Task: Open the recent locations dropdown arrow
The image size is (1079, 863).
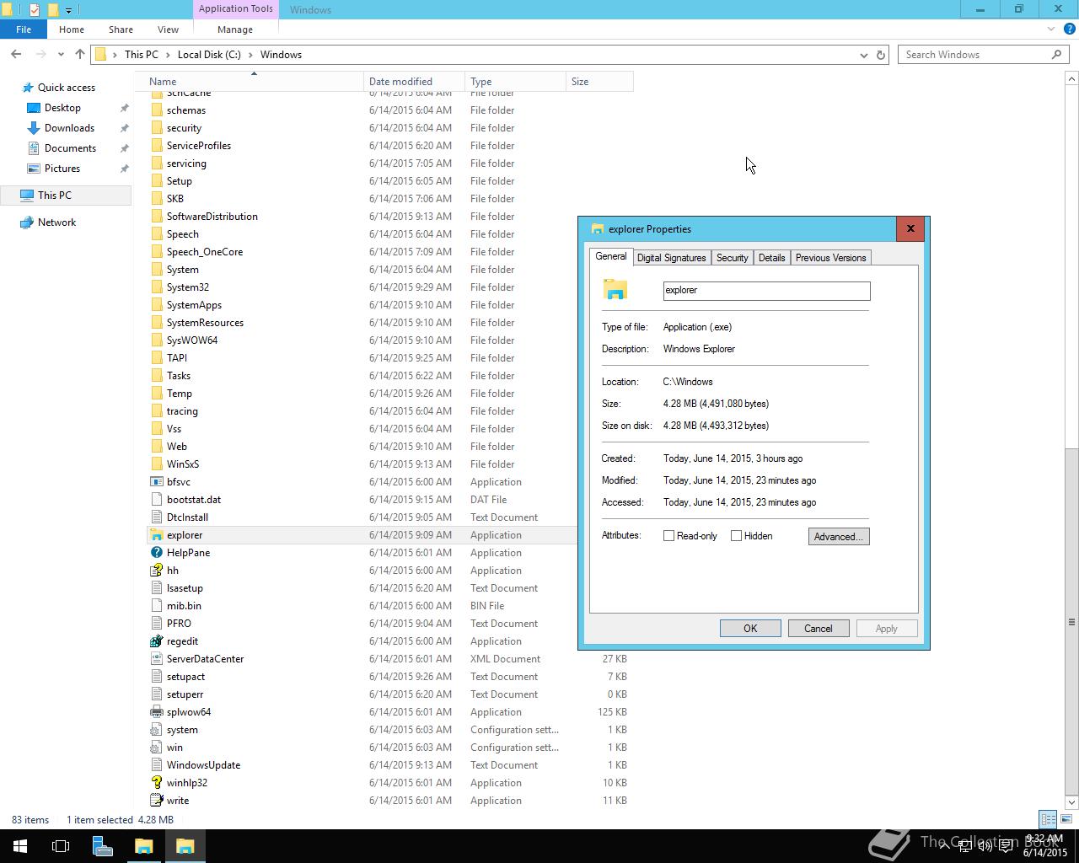Action: (x=61, y=55)
